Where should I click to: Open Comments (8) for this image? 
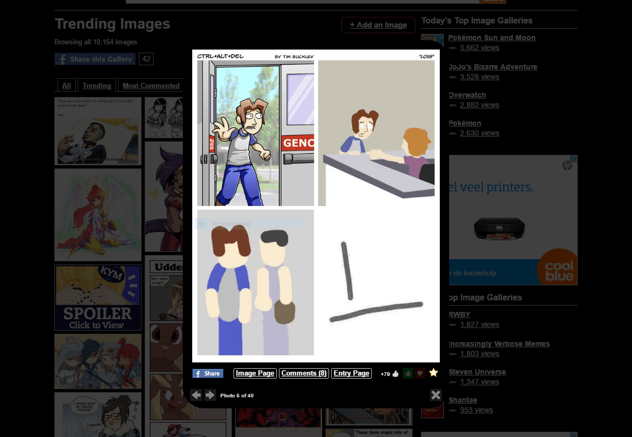click(304, 373)
